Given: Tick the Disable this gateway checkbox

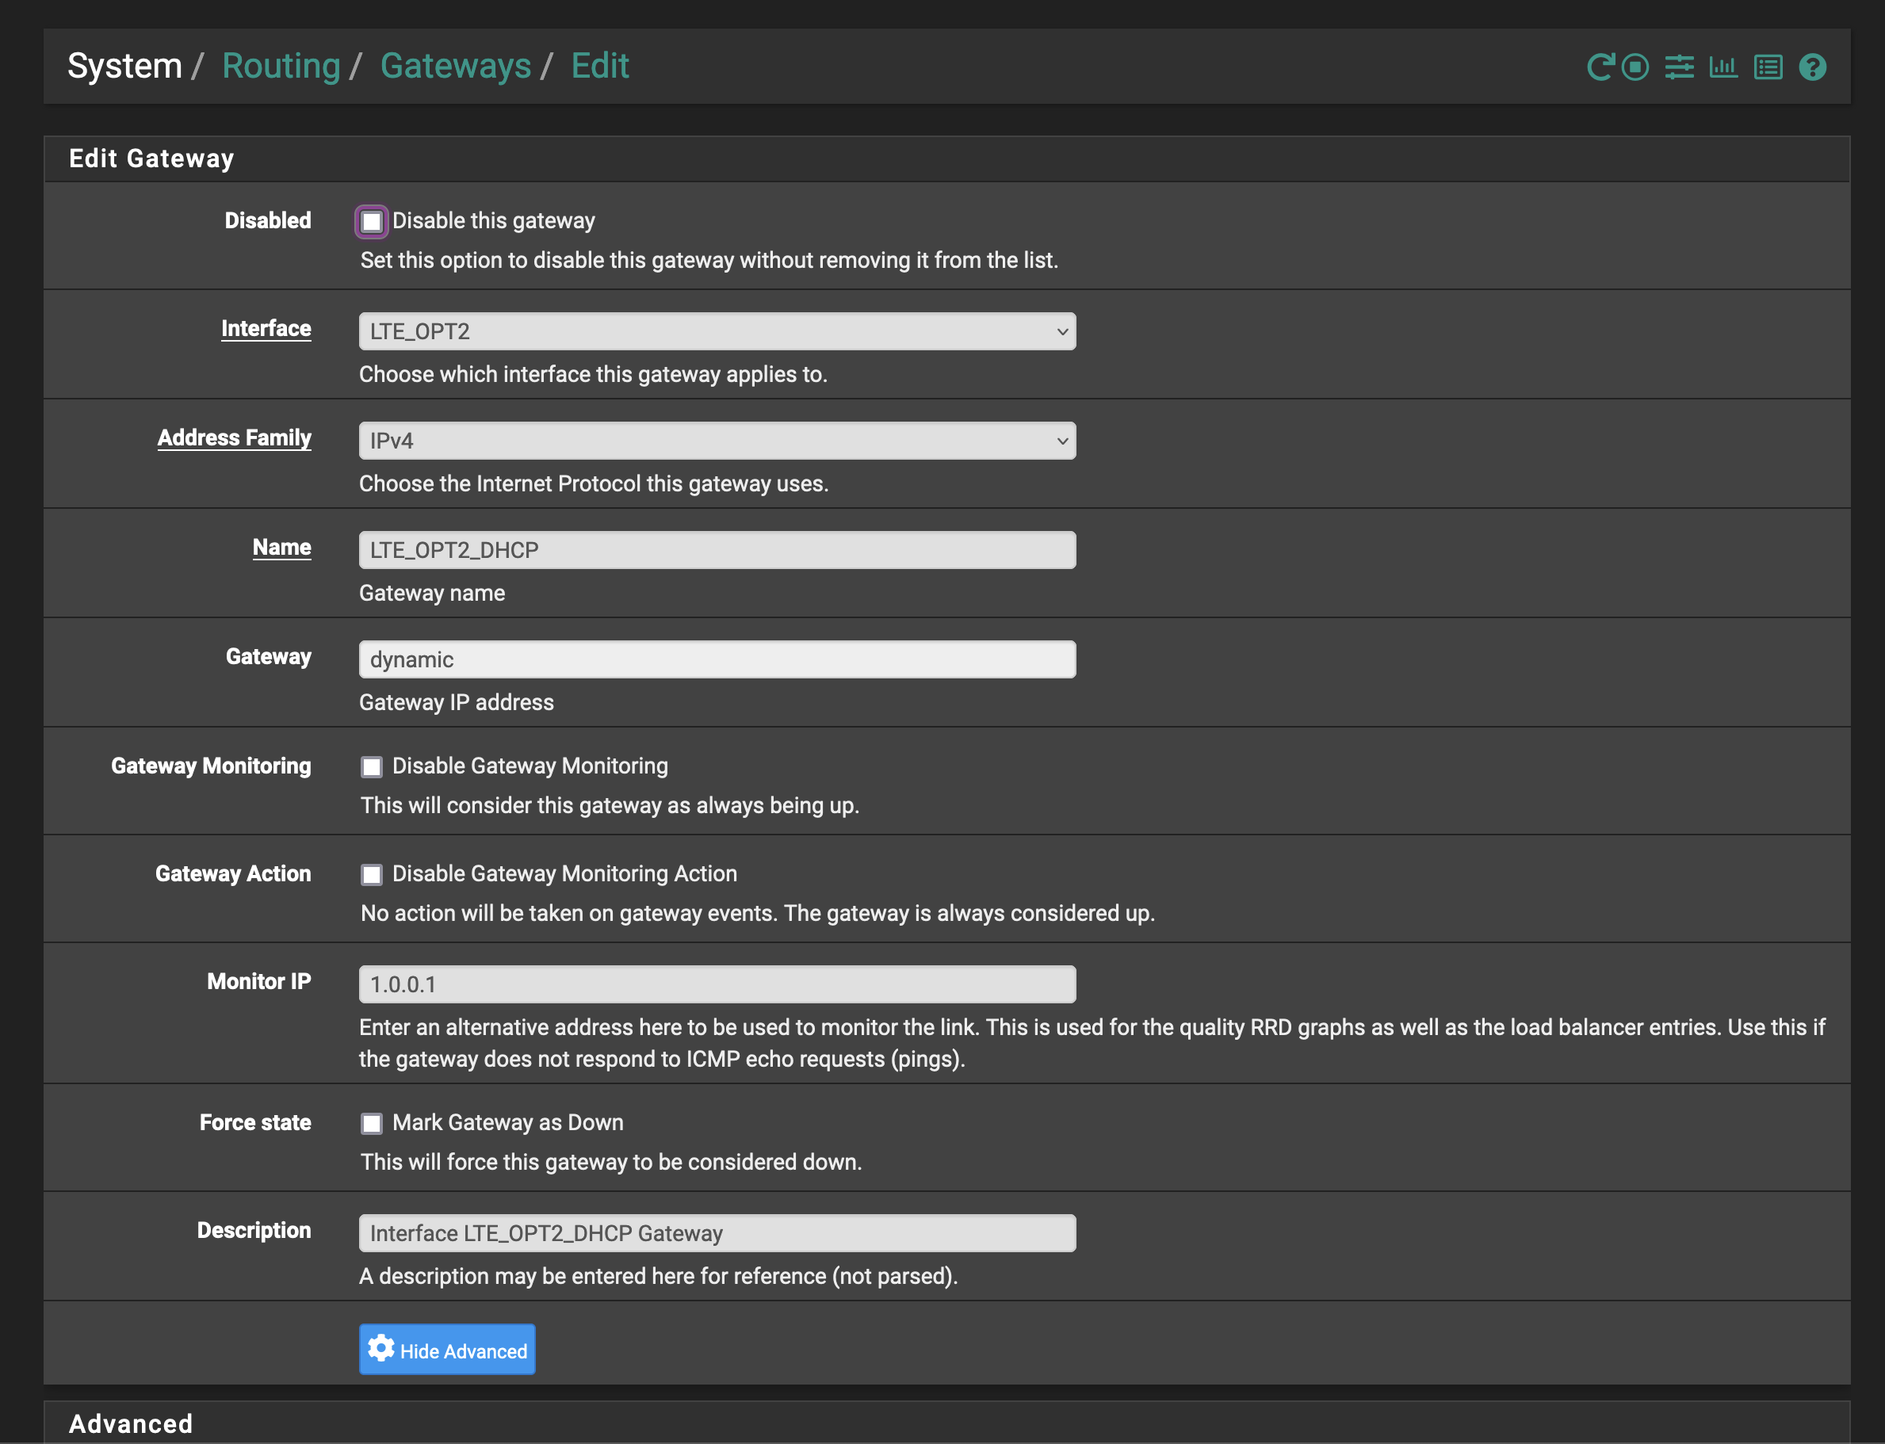Looking at the screenshot, I should (371, 222).
